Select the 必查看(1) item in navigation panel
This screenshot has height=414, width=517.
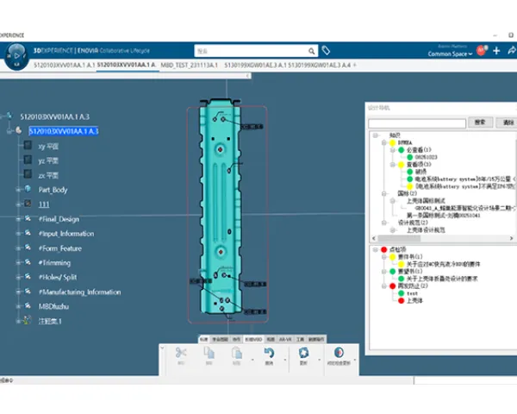click(x=419, y=150)
